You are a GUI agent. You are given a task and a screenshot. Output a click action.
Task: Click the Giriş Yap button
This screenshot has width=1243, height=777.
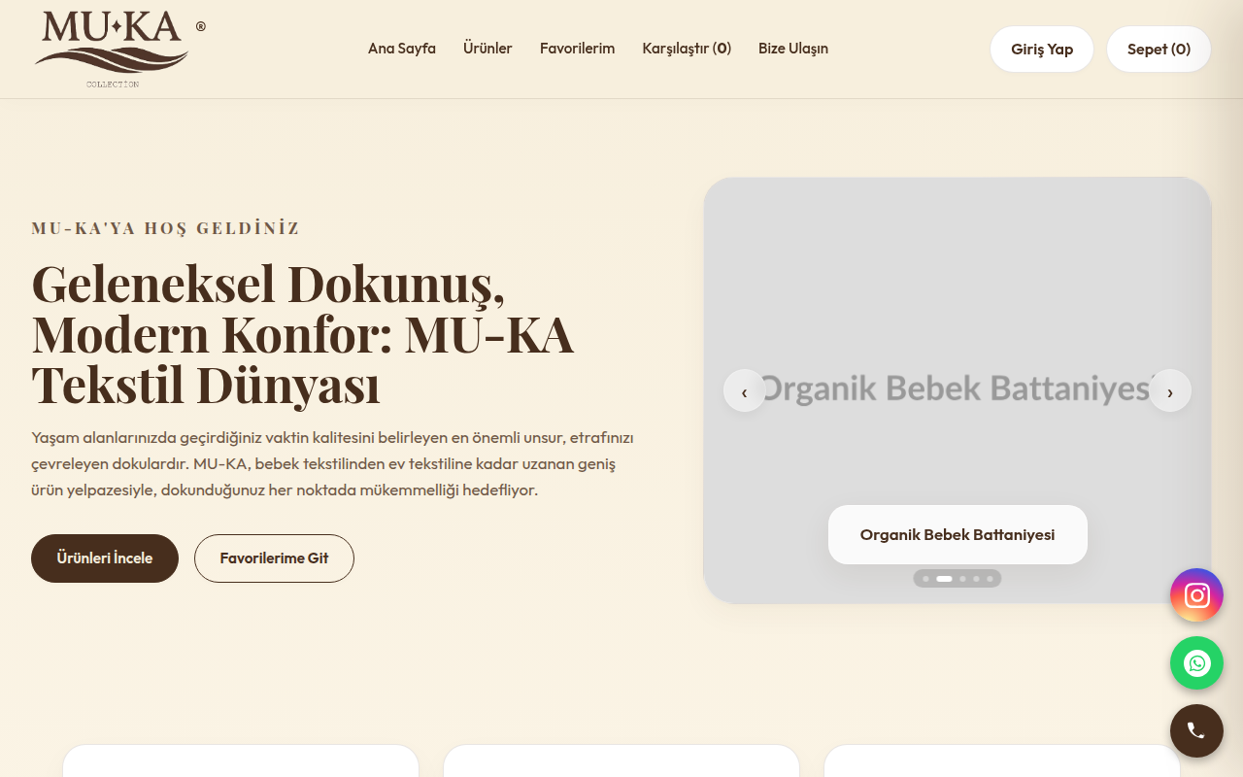[1042, 49]
